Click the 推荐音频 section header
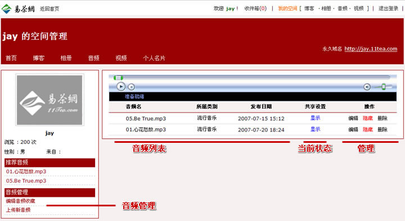This screenshot has width=405, height=221. click(x=49, y=163)
